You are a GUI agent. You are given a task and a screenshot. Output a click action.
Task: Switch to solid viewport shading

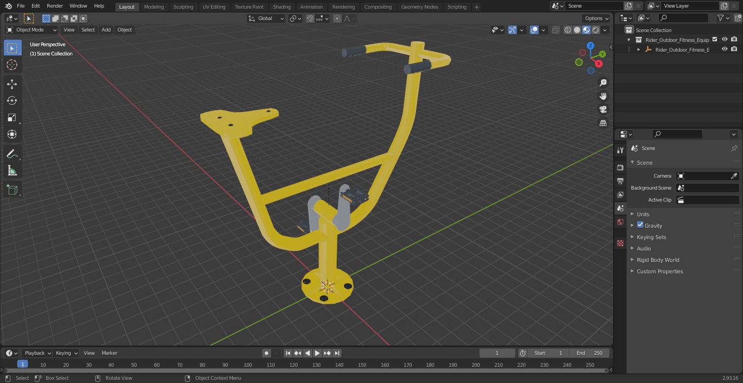[577, 30]
